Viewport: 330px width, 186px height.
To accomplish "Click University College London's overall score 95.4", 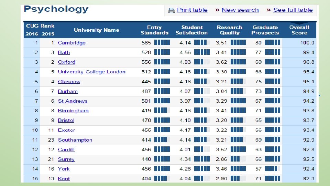I will point(309,72).
